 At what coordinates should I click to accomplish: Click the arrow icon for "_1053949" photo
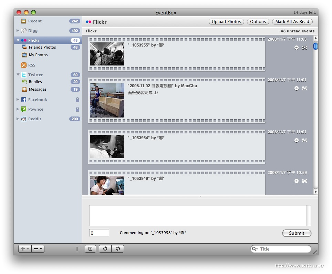(x=297, y=181)
